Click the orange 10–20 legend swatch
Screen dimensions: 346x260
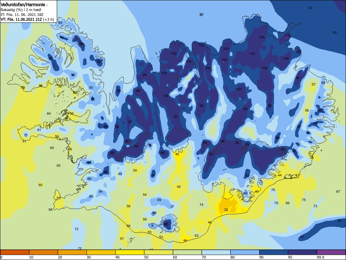pyautogui.click(x=44, y=252)
